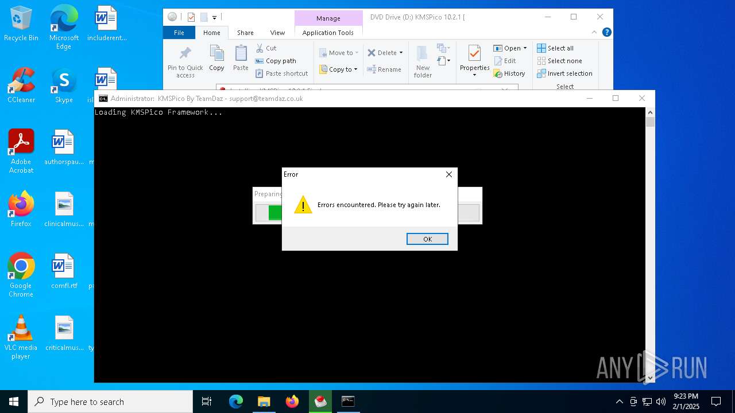Screen dimensions: 735x413
Task: Click the Delete X icon in the ribbon
Action: (x=372, y=53)
